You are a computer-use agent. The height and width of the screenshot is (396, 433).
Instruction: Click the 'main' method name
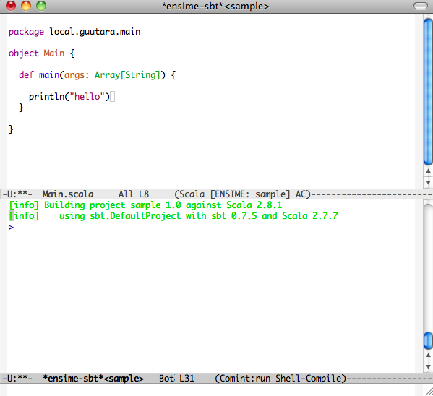tap(49, 75)
